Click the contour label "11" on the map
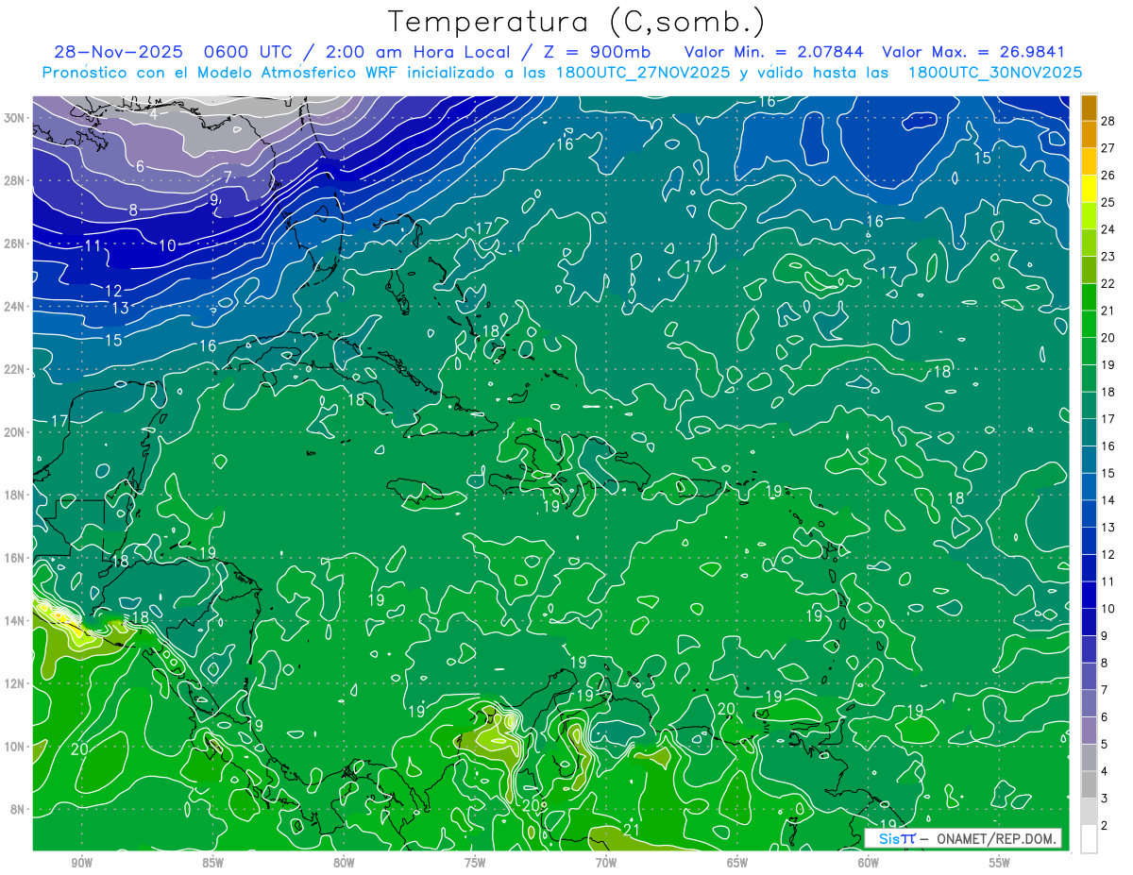The image size is (1133, 875). coord(92,245)
